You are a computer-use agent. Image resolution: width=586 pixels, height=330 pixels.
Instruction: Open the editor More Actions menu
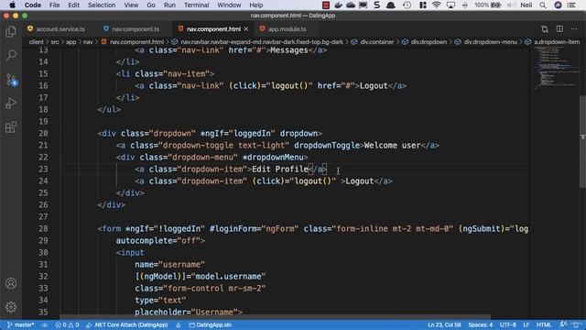574,28
